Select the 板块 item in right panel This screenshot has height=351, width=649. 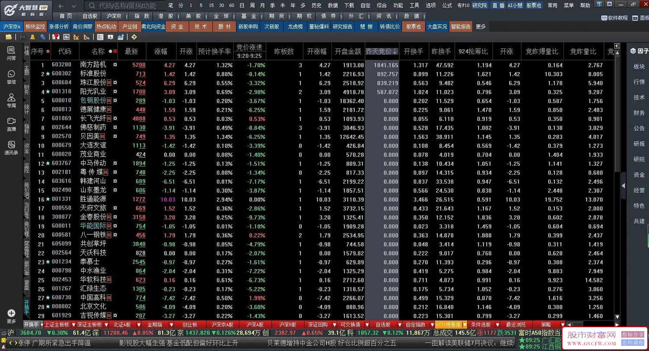[639, 67]
